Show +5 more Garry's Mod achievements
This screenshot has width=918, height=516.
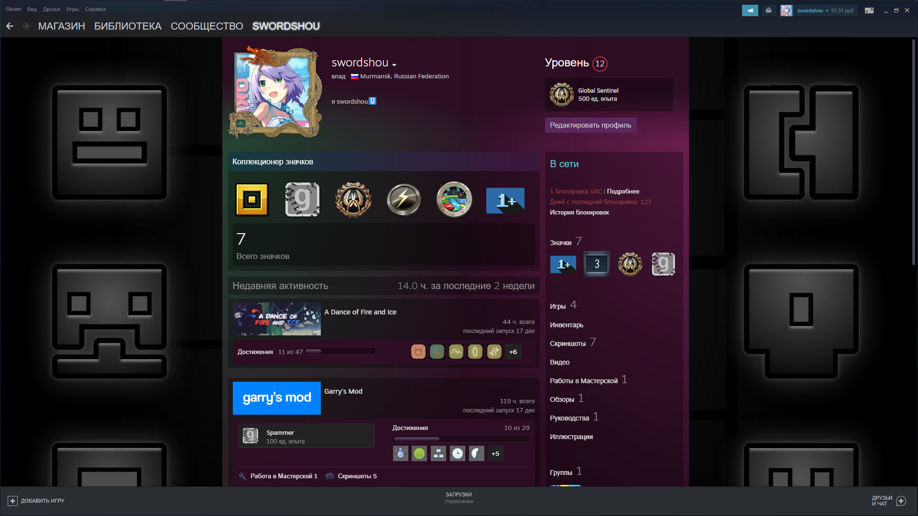495,453
